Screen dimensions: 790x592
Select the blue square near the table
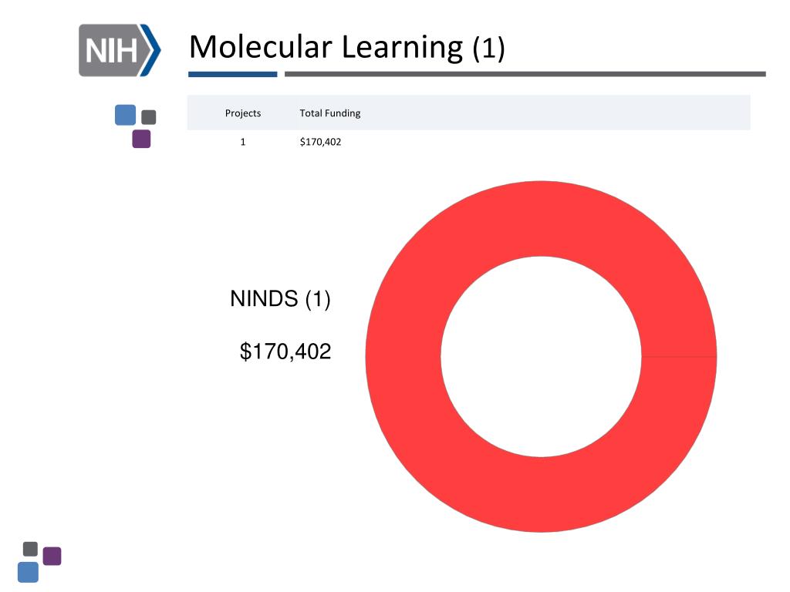[x=126, y=115]
